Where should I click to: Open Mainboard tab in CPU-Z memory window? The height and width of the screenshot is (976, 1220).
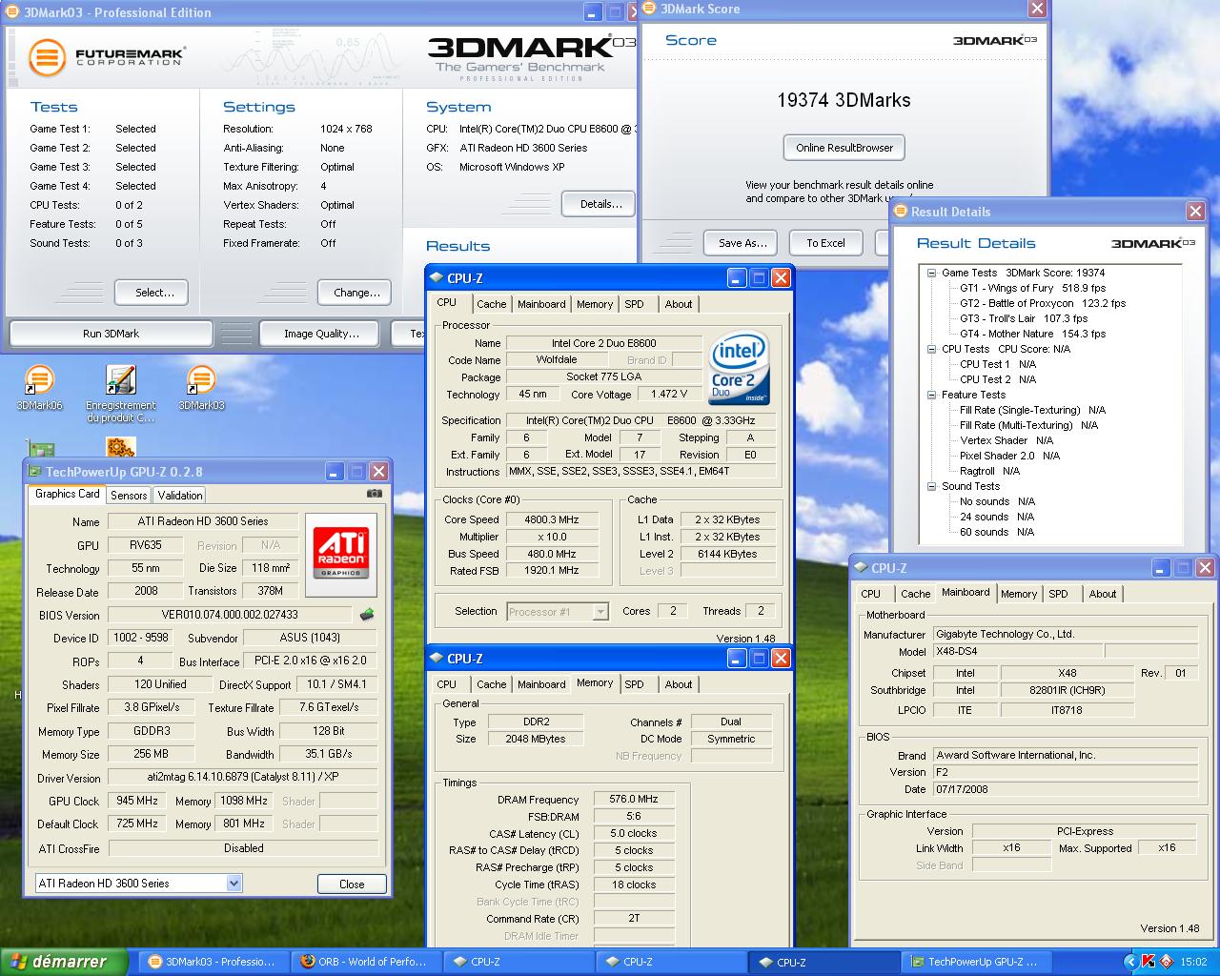[x=541, y=684]
